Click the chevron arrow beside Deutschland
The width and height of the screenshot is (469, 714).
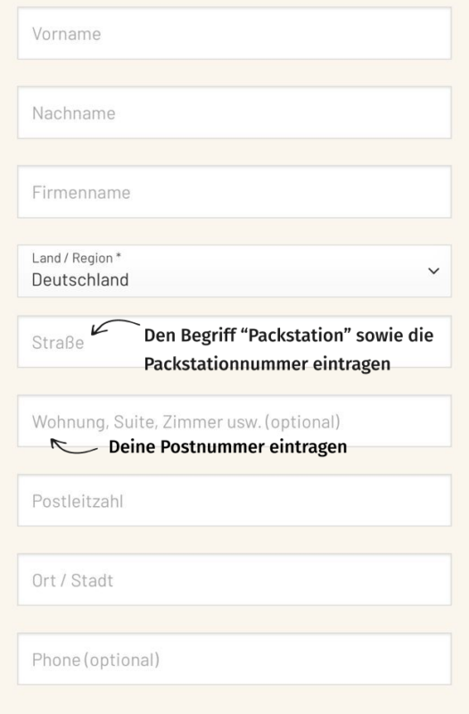coord(433,271)
